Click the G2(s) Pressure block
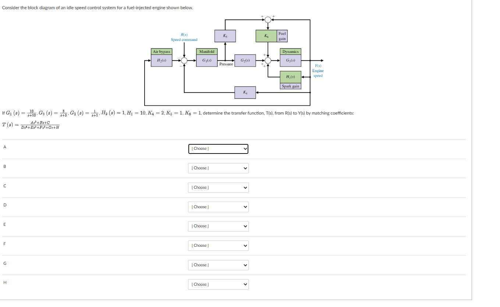This screenshot has width=500, height=307. (244, 60)
